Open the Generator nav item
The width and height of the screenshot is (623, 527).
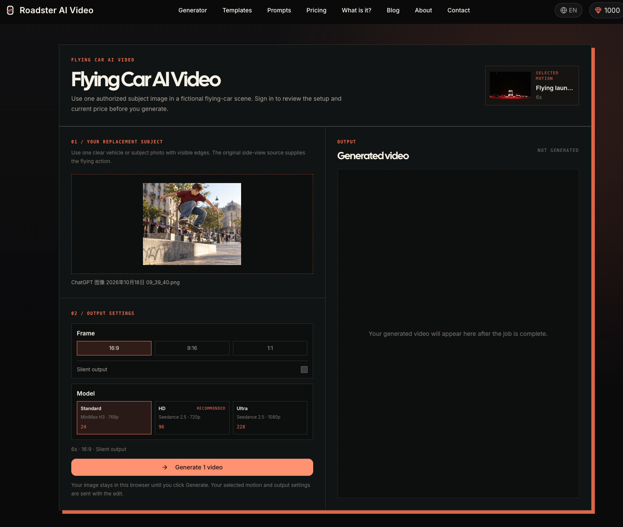click(192, 10)
